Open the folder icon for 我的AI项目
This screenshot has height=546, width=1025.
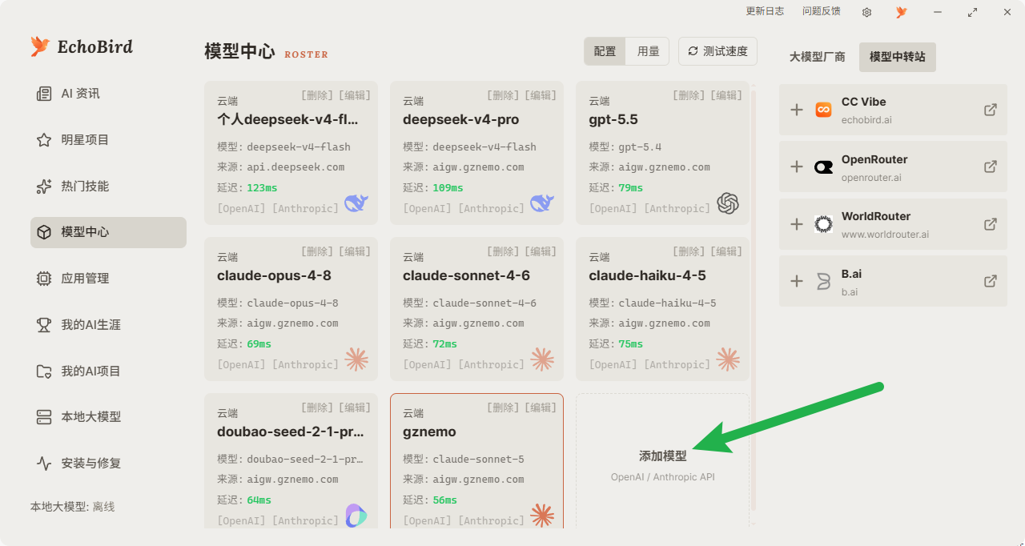tap(44, 371)
